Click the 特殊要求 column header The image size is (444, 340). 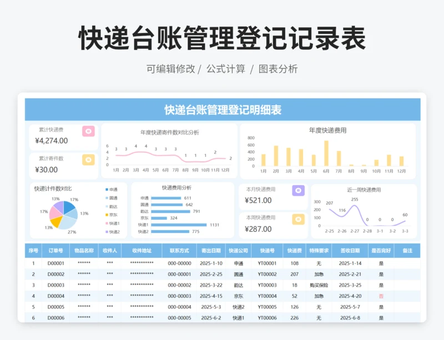tap(319, 251)
